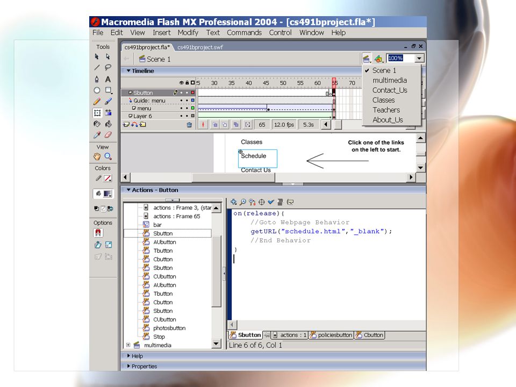Viewport: 516px width, 387px height.
Task: Open the 100% zoom dropdown arrow
Action: click(x=419, y=59)
